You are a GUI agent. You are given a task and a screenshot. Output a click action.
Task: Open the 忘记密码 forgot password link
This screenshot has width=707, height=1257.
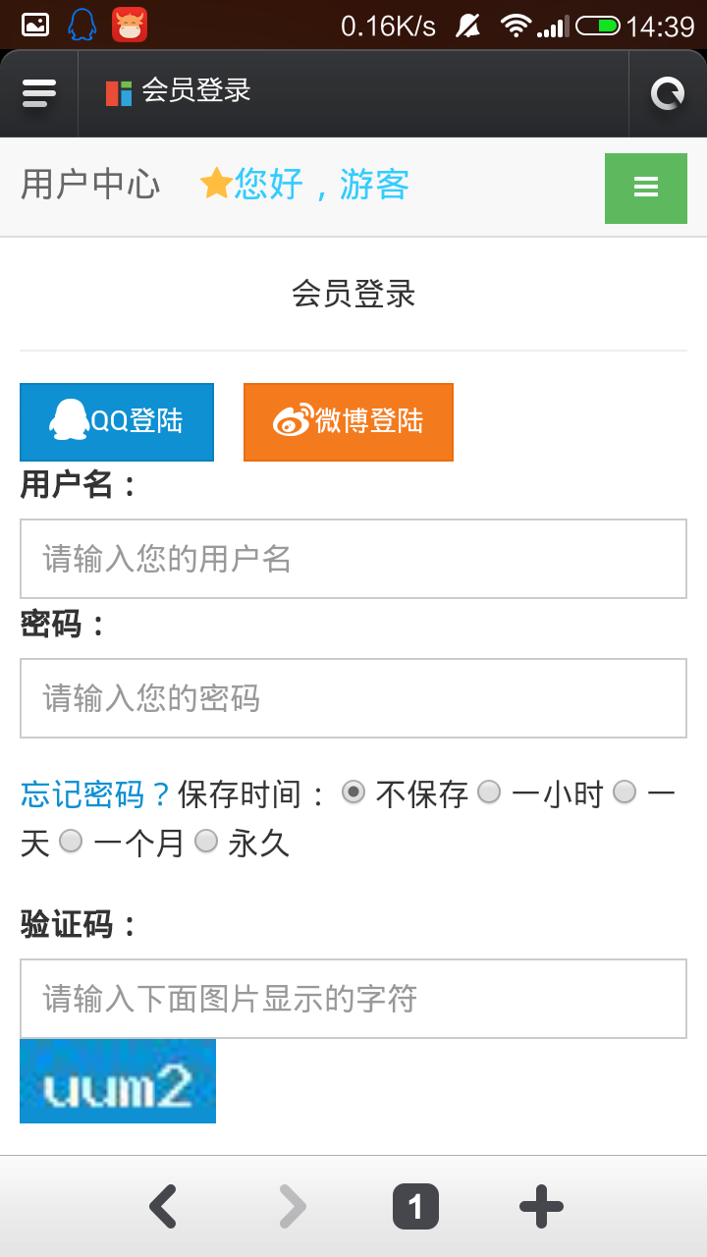[77, 792]
